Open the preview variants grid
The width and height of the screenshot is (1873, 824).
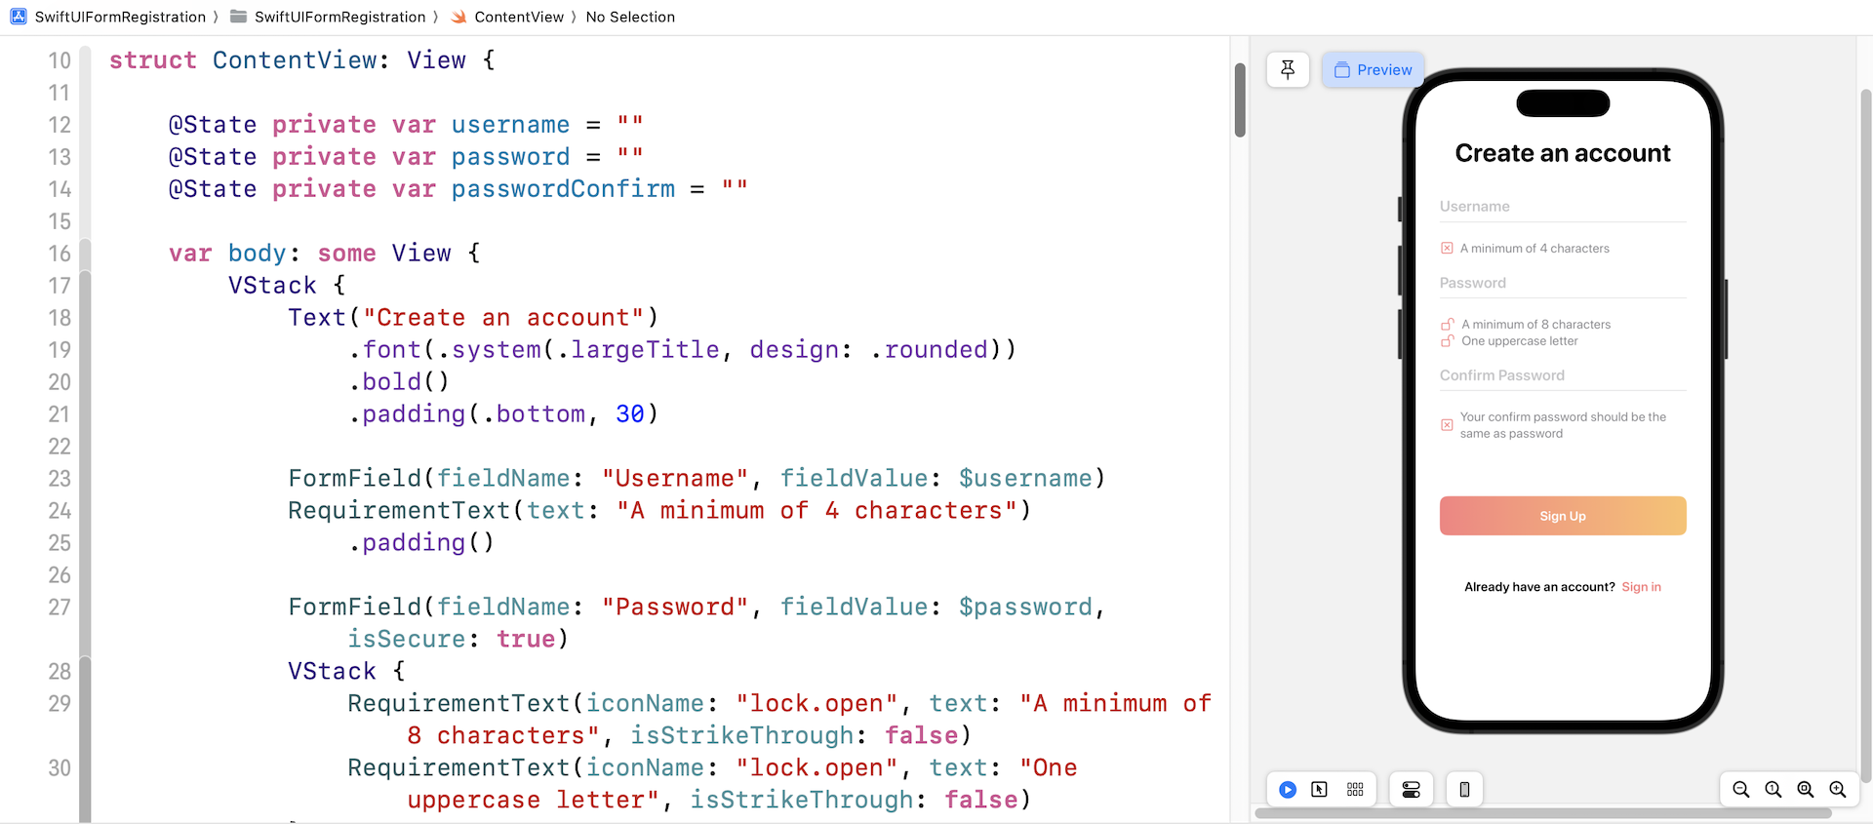[x=1355, y=789]
